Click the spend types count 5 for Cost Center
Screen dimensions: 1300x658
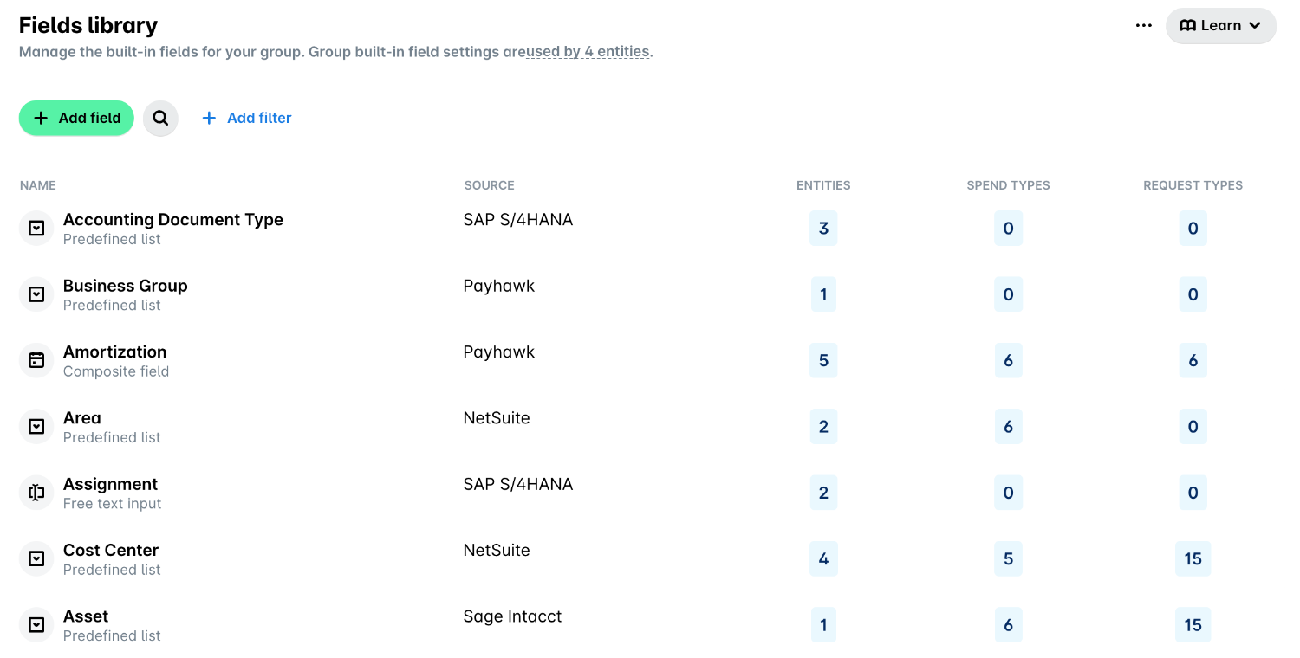1008,559
